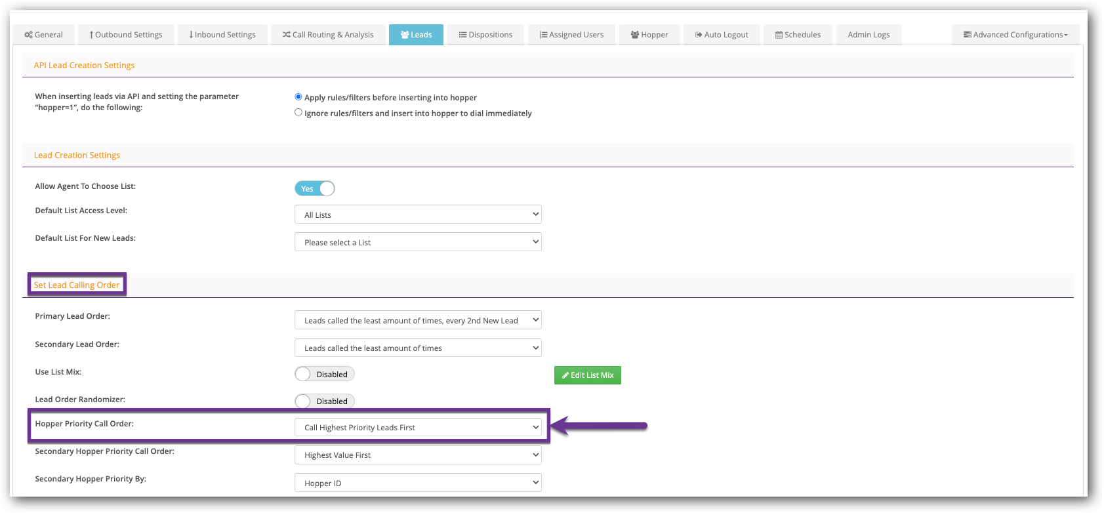Open Assigned Users tab
The height and width of the screenshot is (513, 1104).
pyautogui.click(x=571, y=35)
